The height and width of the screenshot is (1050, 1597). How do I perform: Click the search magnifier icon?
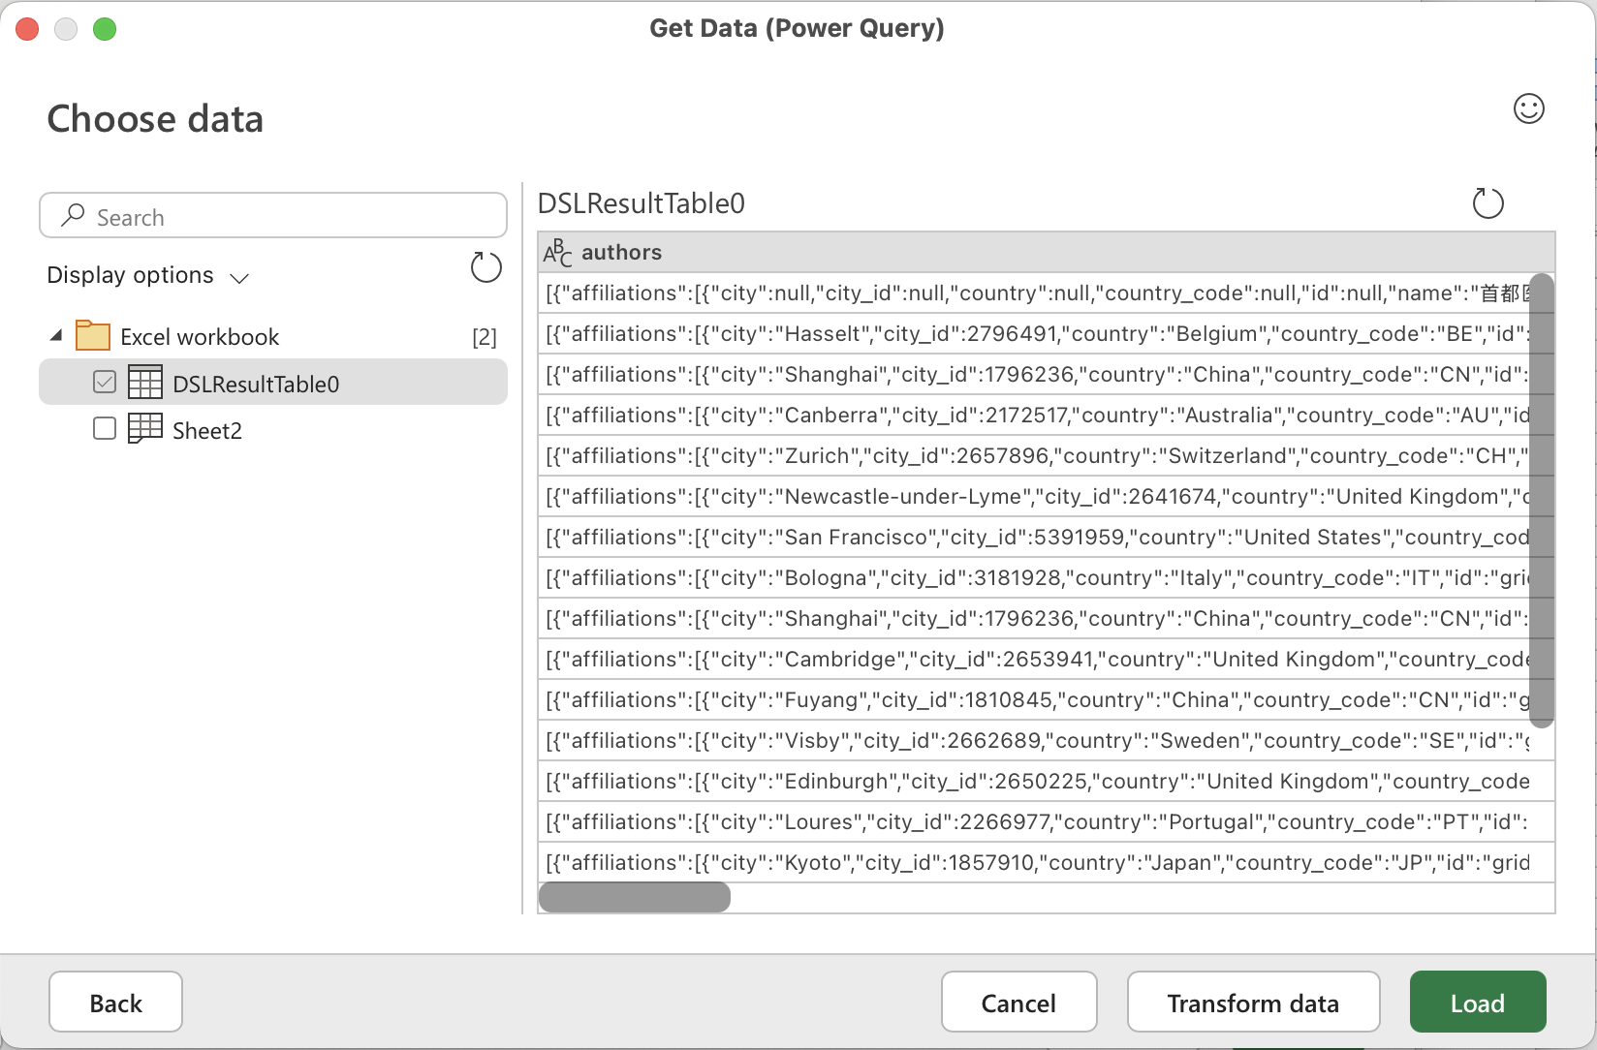pyautogui.click(x=73, y=215)
